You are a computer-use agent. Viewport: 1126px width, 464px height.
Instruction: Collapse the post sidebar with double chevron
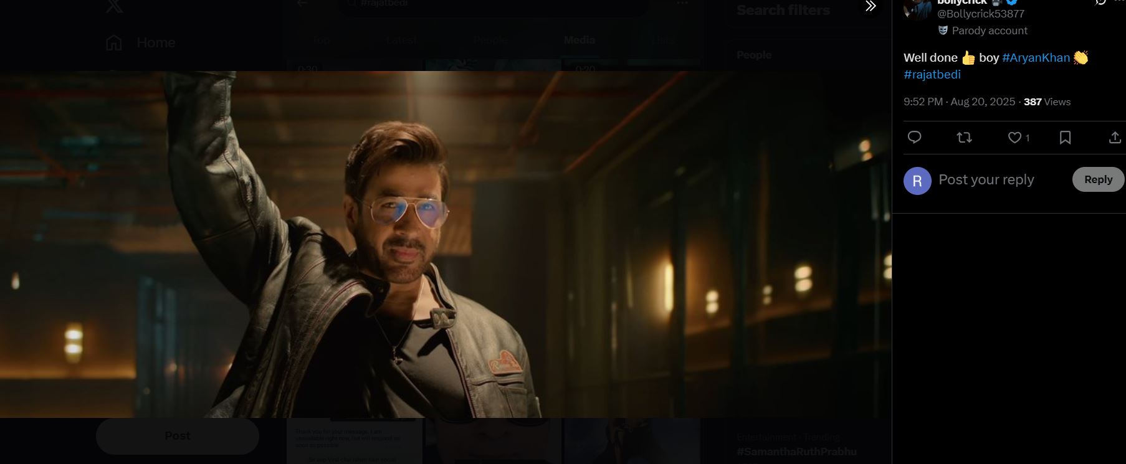(871, 6)
